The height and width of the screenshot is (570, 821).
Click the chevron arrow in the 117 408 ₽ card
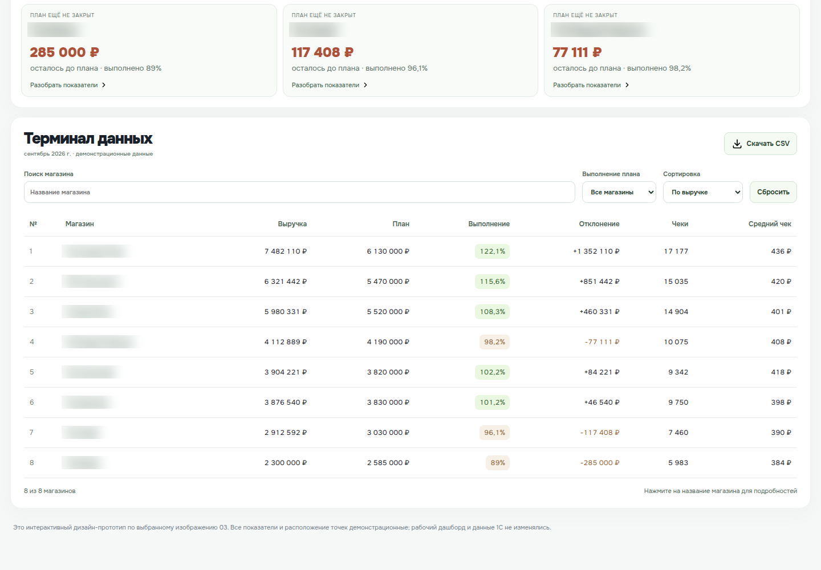click(365, 85)
